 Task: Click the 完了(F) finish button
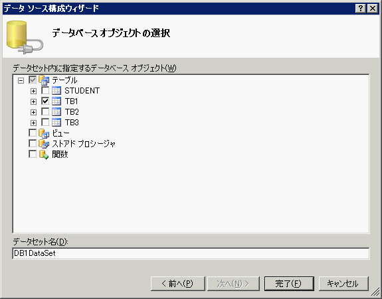click(289, 284)
